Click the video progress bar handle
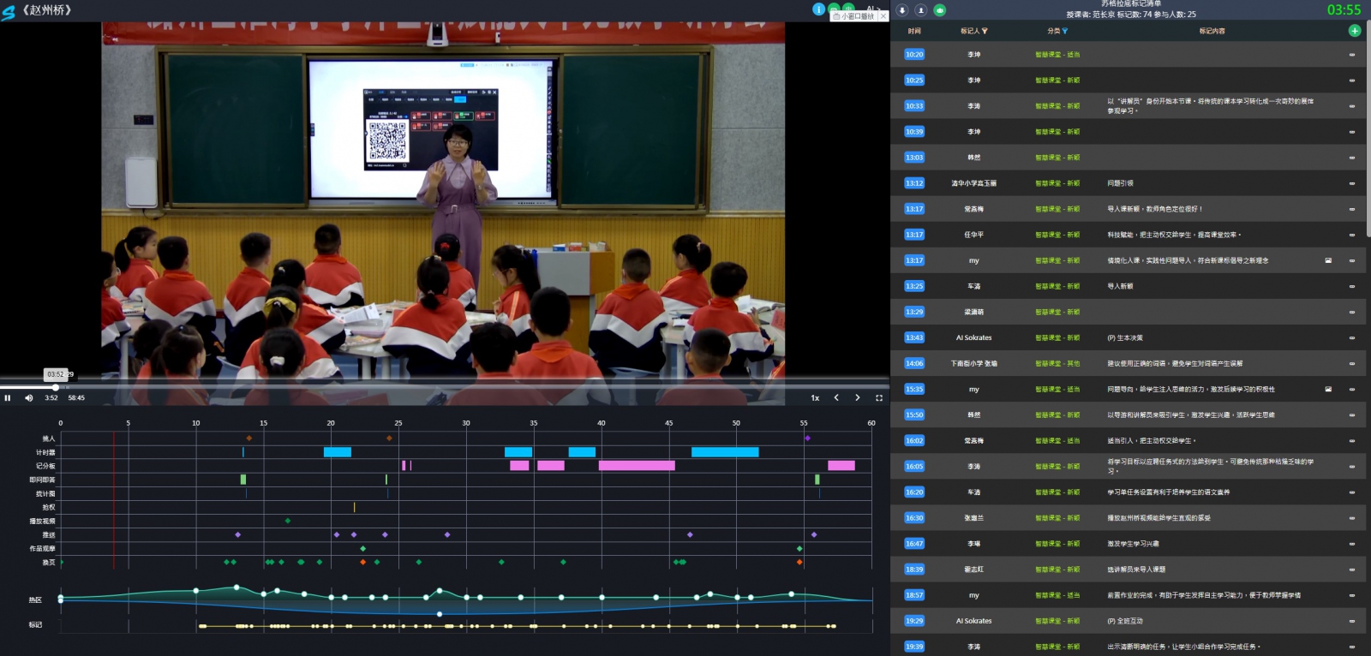 pyautogui.click(x=56, y=387)
